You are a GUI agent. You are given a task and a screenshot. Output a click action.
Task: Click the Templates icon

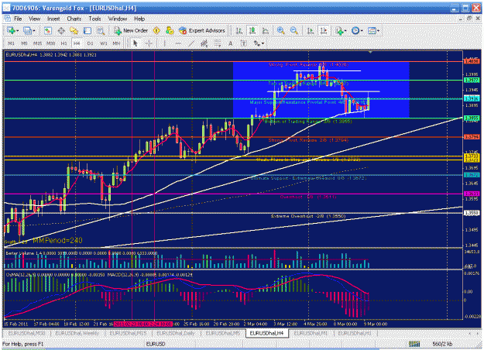(372, 30)
